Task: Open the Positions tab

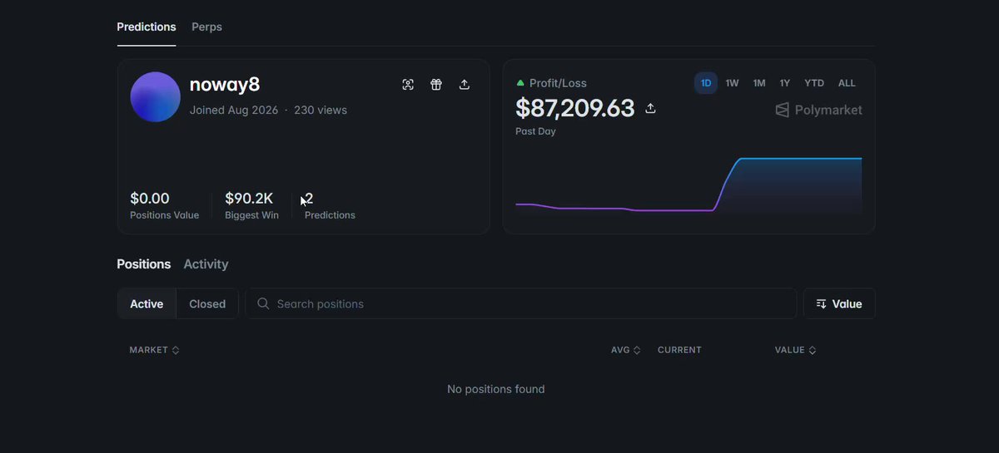Action: (143, 263)
